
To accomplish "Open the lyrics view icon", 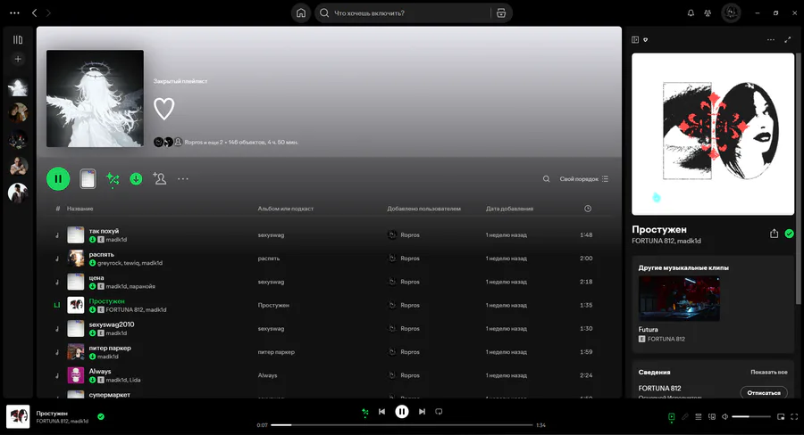I will tap(684, 416).
